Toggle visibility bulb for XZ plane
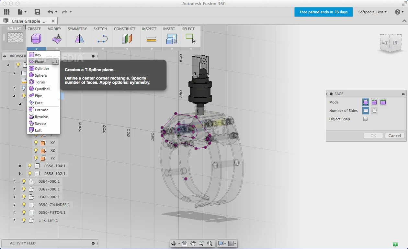This screenshot has height=249, width=408. 36,150
